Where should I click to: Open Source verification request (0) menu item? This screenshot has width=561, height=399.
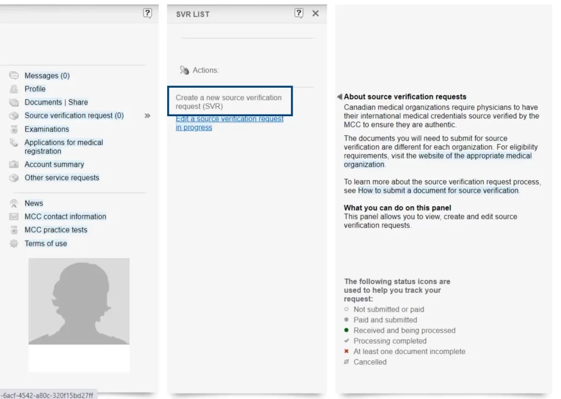click(x=74, y=116)
